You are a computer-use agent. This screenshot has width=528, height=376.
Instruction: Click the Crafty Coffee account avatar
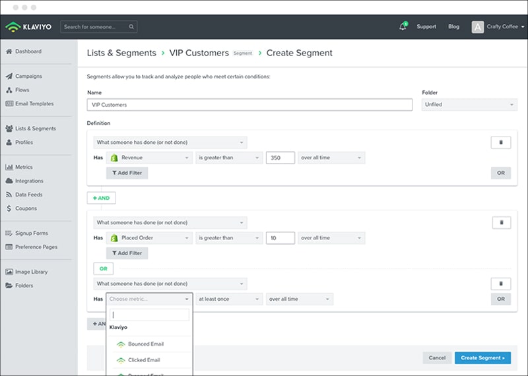point(477,27)
